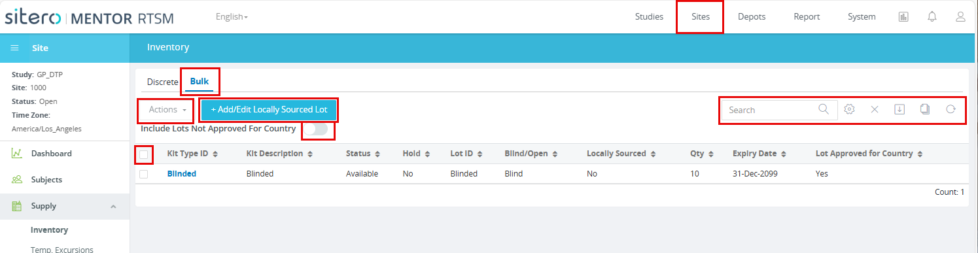Viewport: 978px width, 253px height.
Task: Click the Subjects people icon in sidebar
Action: [x=17, y=179]
